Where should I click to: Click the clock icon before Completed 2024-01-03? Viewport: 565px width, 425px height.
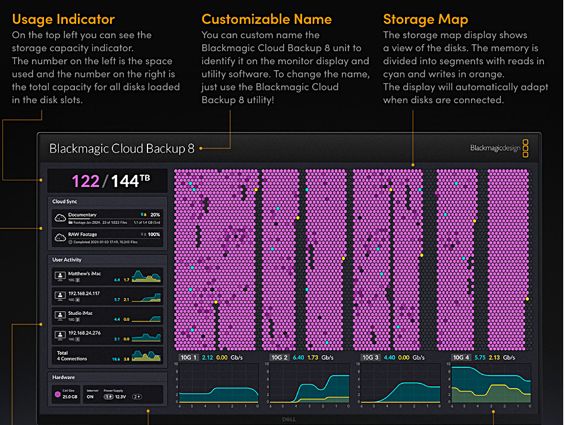71,242
